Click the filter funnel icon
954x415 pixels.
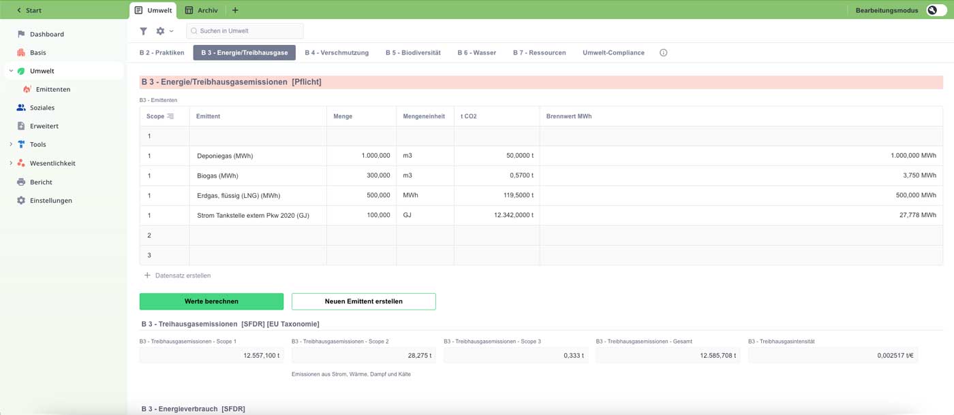[143, 31]
